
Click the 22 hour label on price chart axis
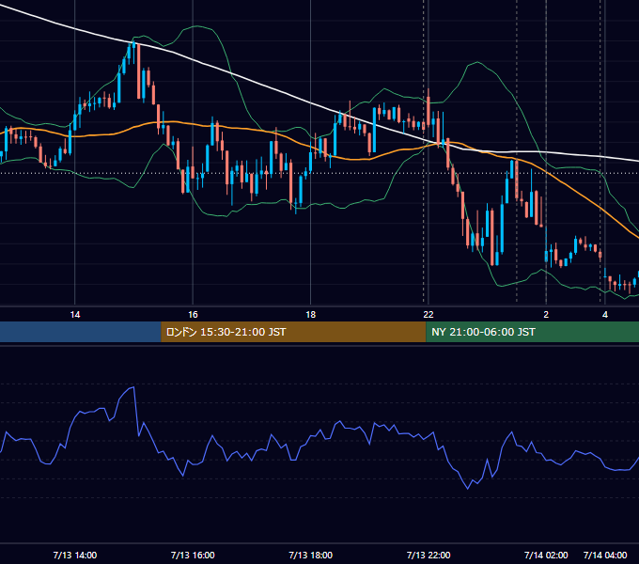[429, 315]
